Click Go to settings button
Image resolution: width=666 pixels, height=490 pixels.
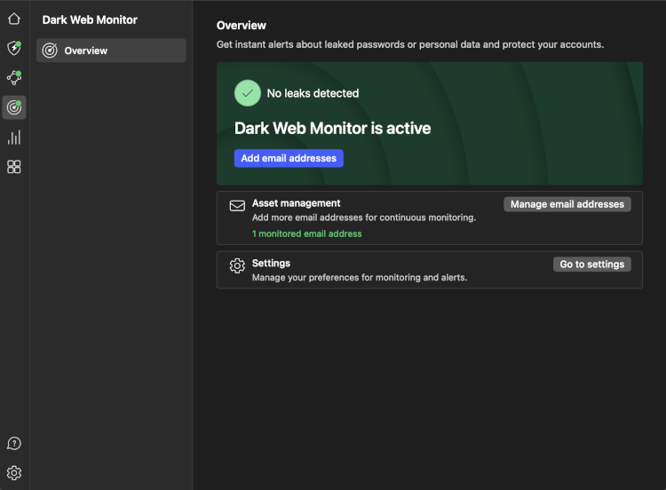591,265
